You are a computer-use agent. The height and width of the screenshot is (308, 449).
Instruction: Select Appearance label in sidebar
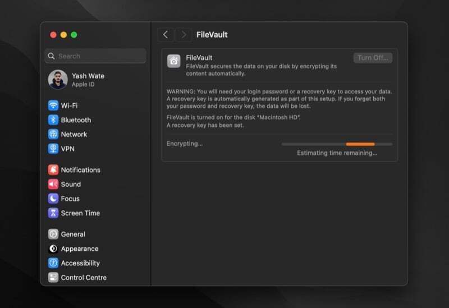point(80,249)
